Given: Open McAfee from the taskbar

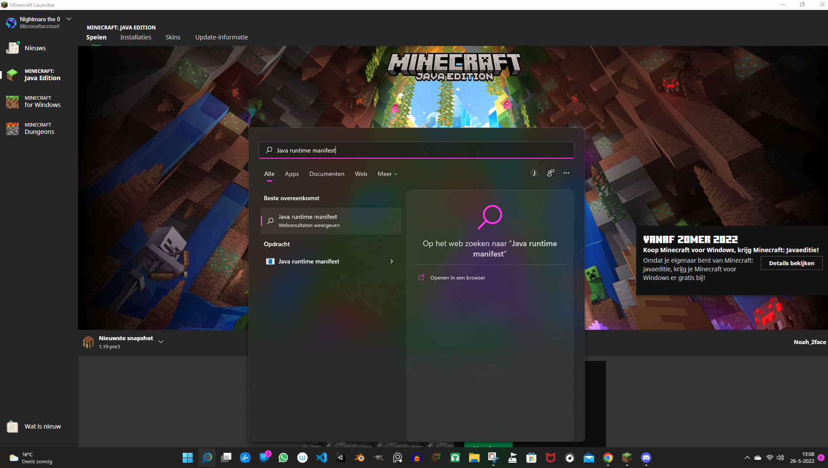Looking at the screenshot, I should (x=551, y=458).
